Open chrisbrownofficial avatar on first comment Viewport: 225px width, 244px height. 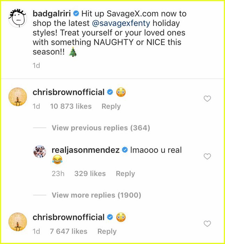(17, 97)
